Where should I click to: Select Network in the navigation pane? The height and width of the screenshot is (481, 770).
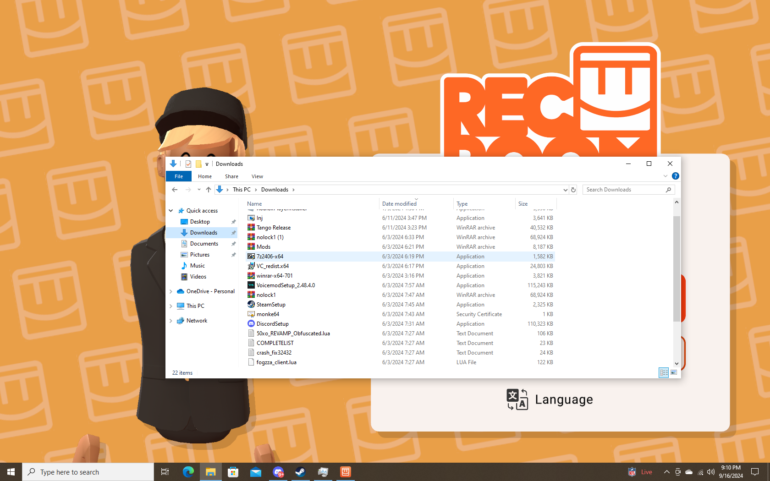pyautogui.click(x=197, y=321)
